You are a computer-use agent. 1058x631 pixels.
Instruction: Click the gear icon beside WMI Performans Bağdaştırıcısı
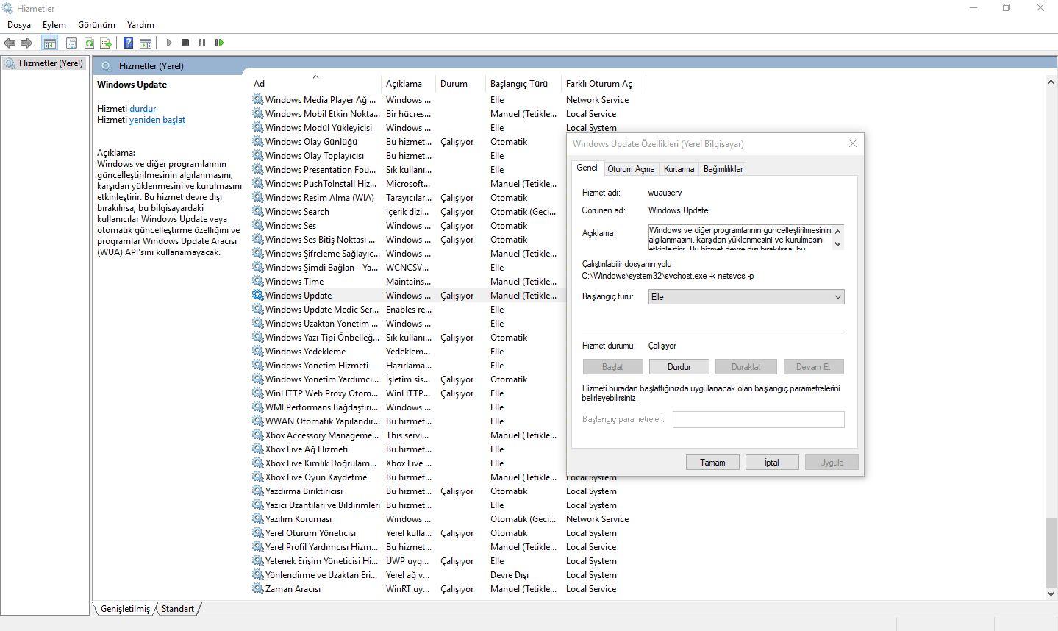pyautogui.click(x=258, y=407)
